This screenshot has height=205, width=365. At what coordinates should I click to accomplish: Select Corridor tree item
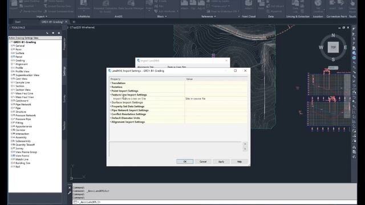[21, 130]
